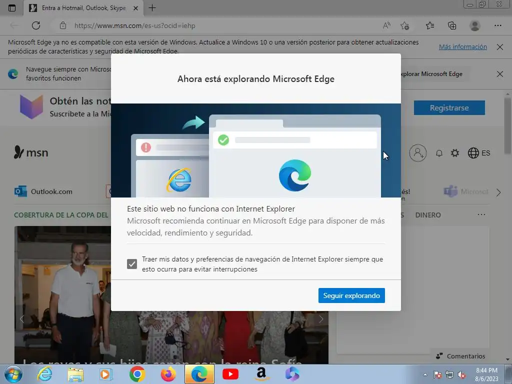Open Action Center flag icon

pyautogui.click(x=437, y=375)
